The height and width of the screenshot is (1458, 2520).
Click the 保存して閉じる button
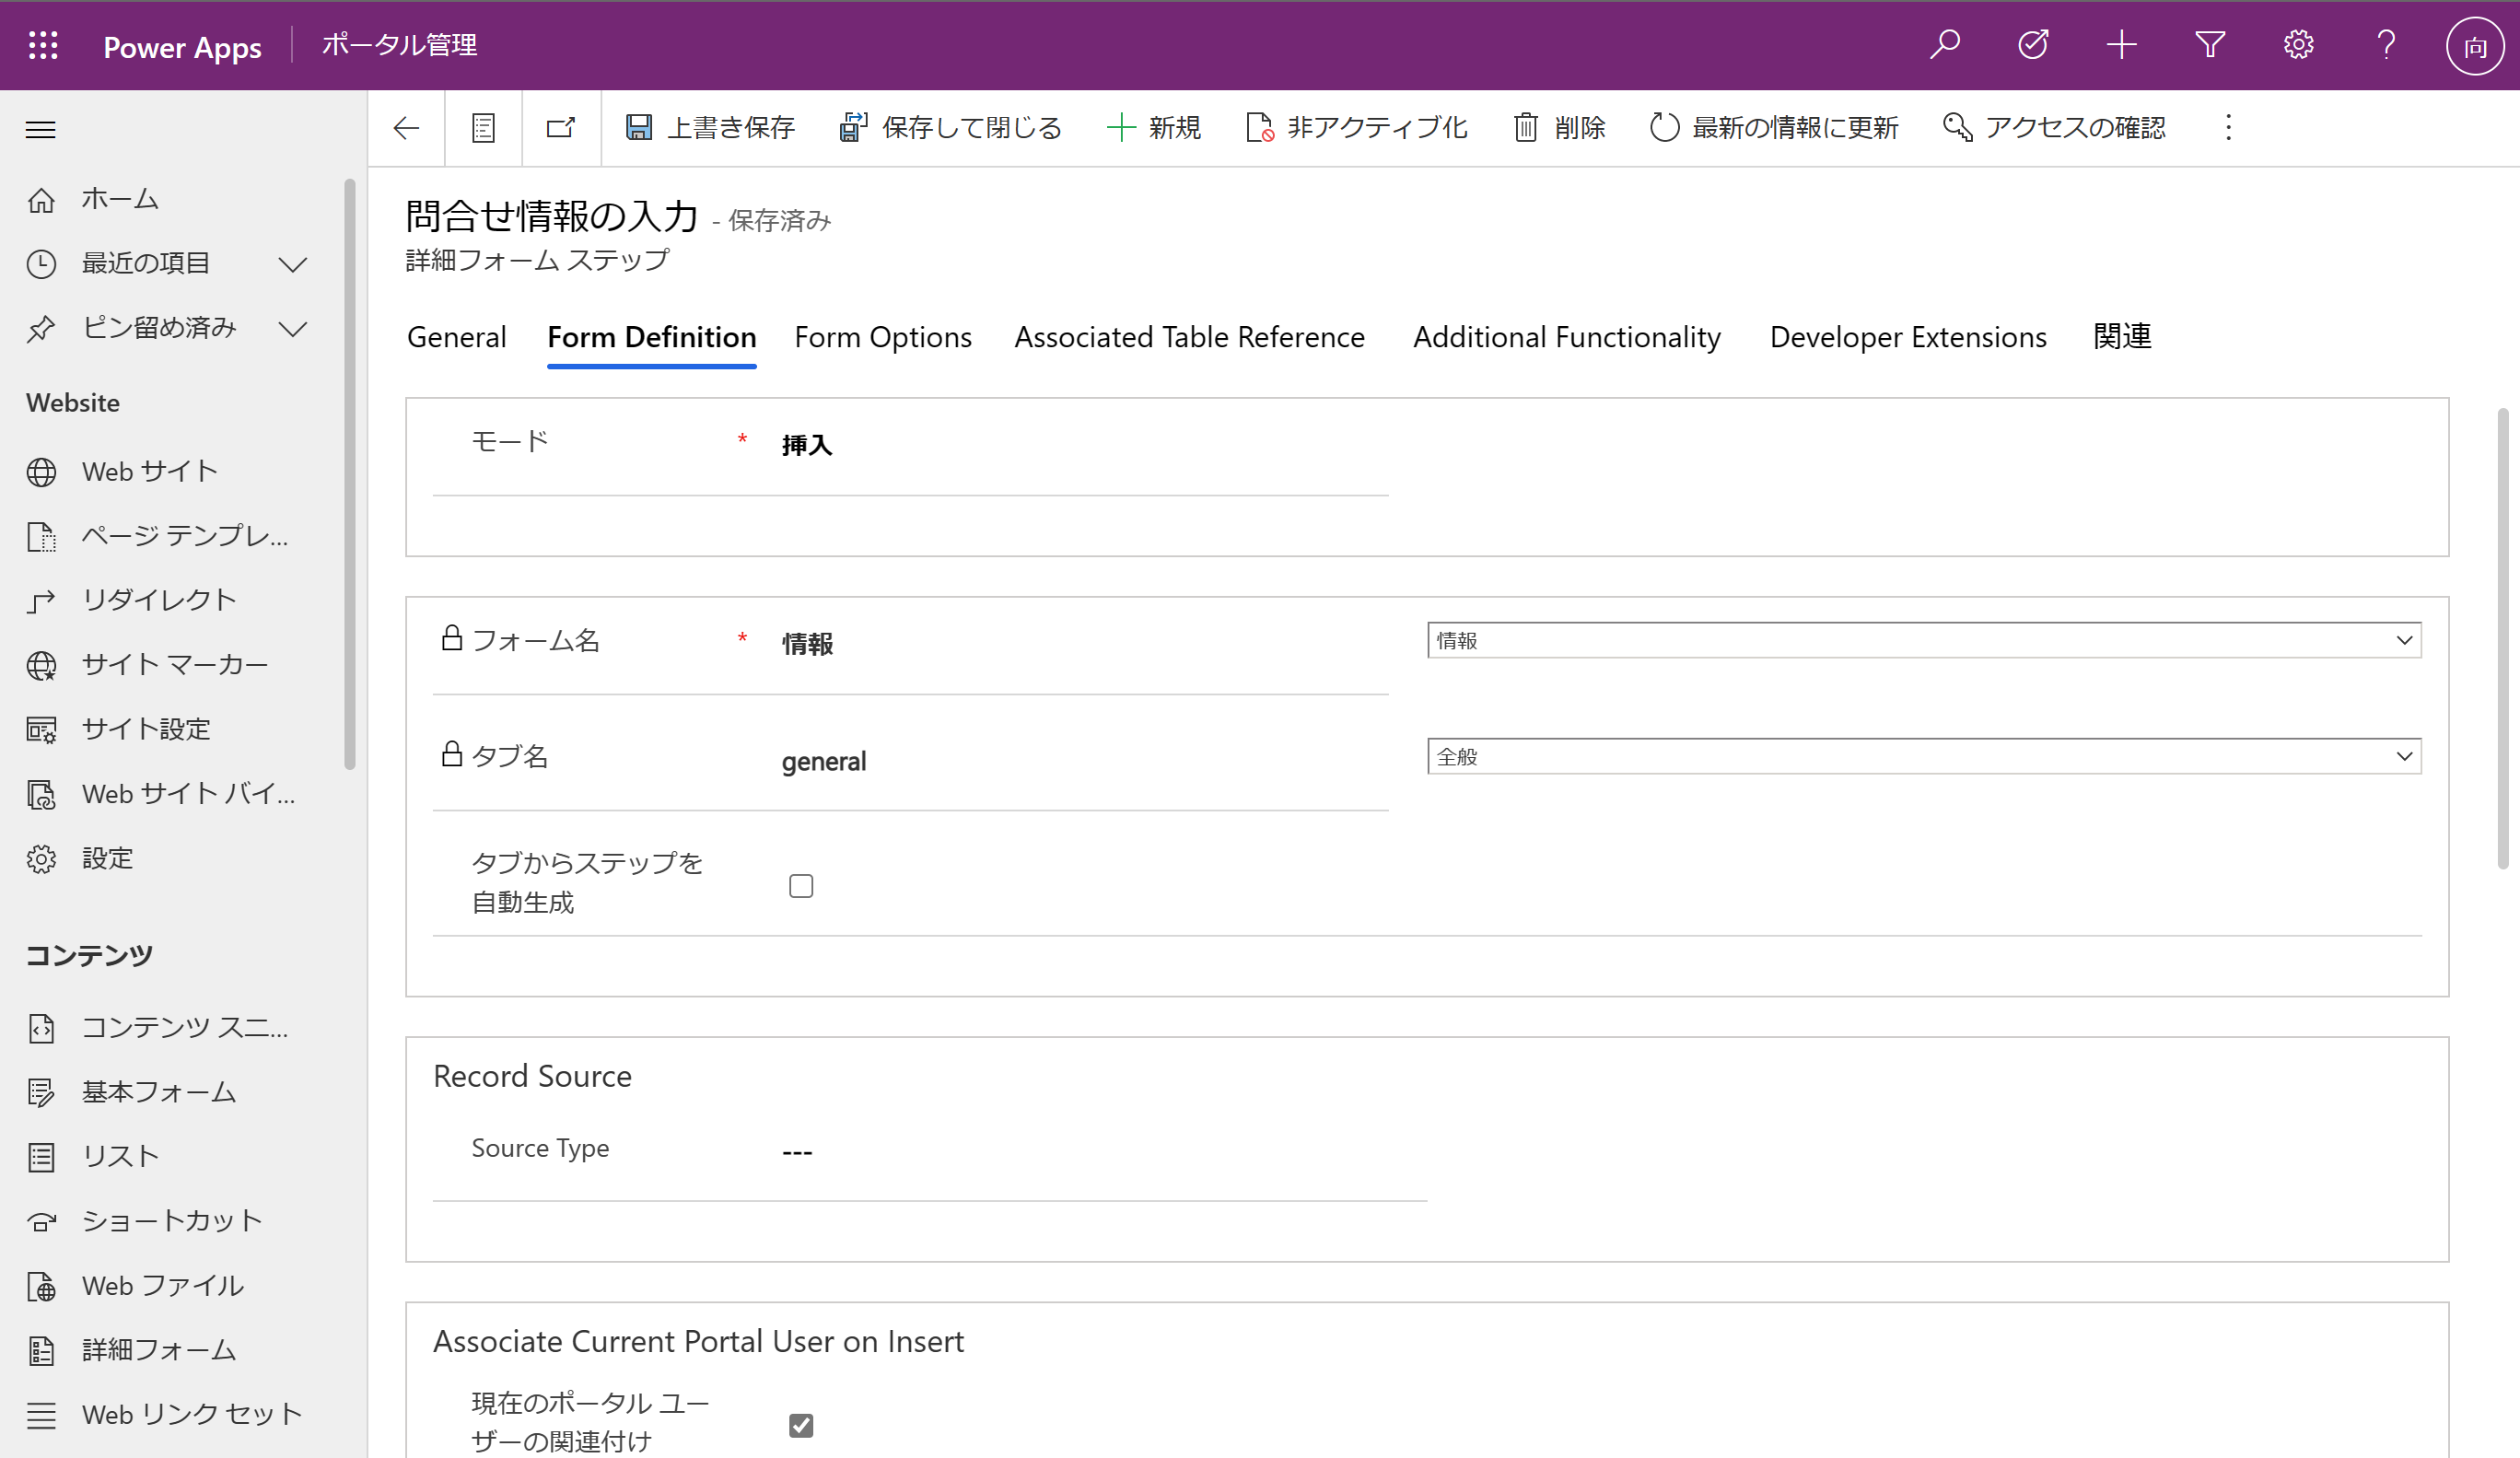coord(951,128)
